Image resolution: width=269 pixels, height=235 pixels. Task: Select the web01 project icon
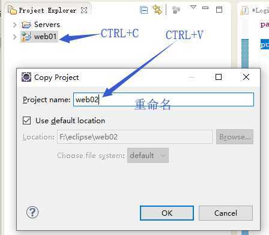26,37
